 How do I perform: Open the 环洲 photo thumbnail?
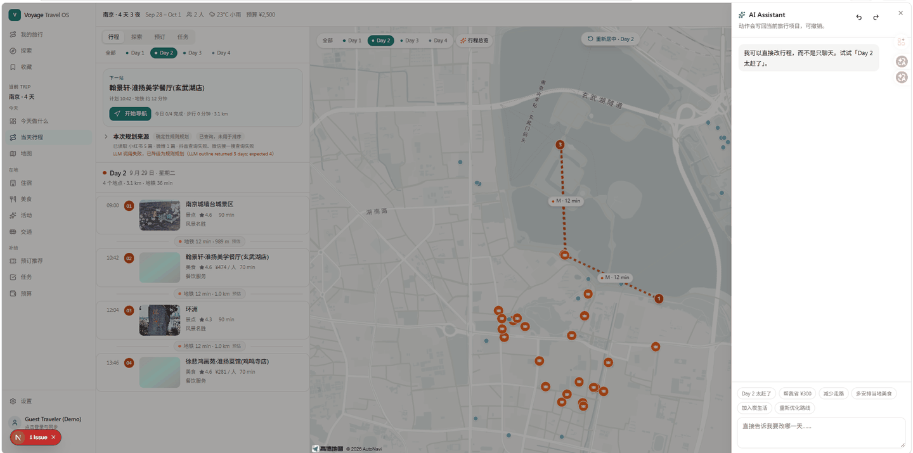coord(160,320)
